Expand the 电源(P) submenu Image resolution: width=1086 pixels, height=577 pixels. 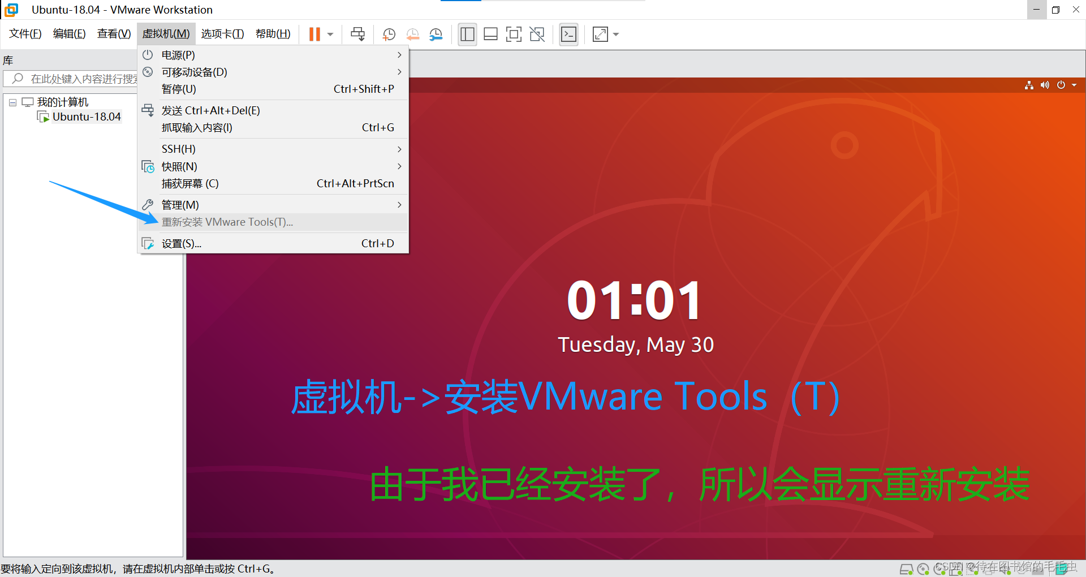(x=273, y=55)
